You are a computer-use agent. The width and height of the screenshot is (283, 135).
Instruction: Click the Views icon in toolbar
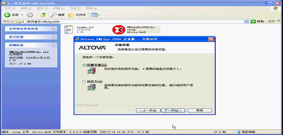94,15
